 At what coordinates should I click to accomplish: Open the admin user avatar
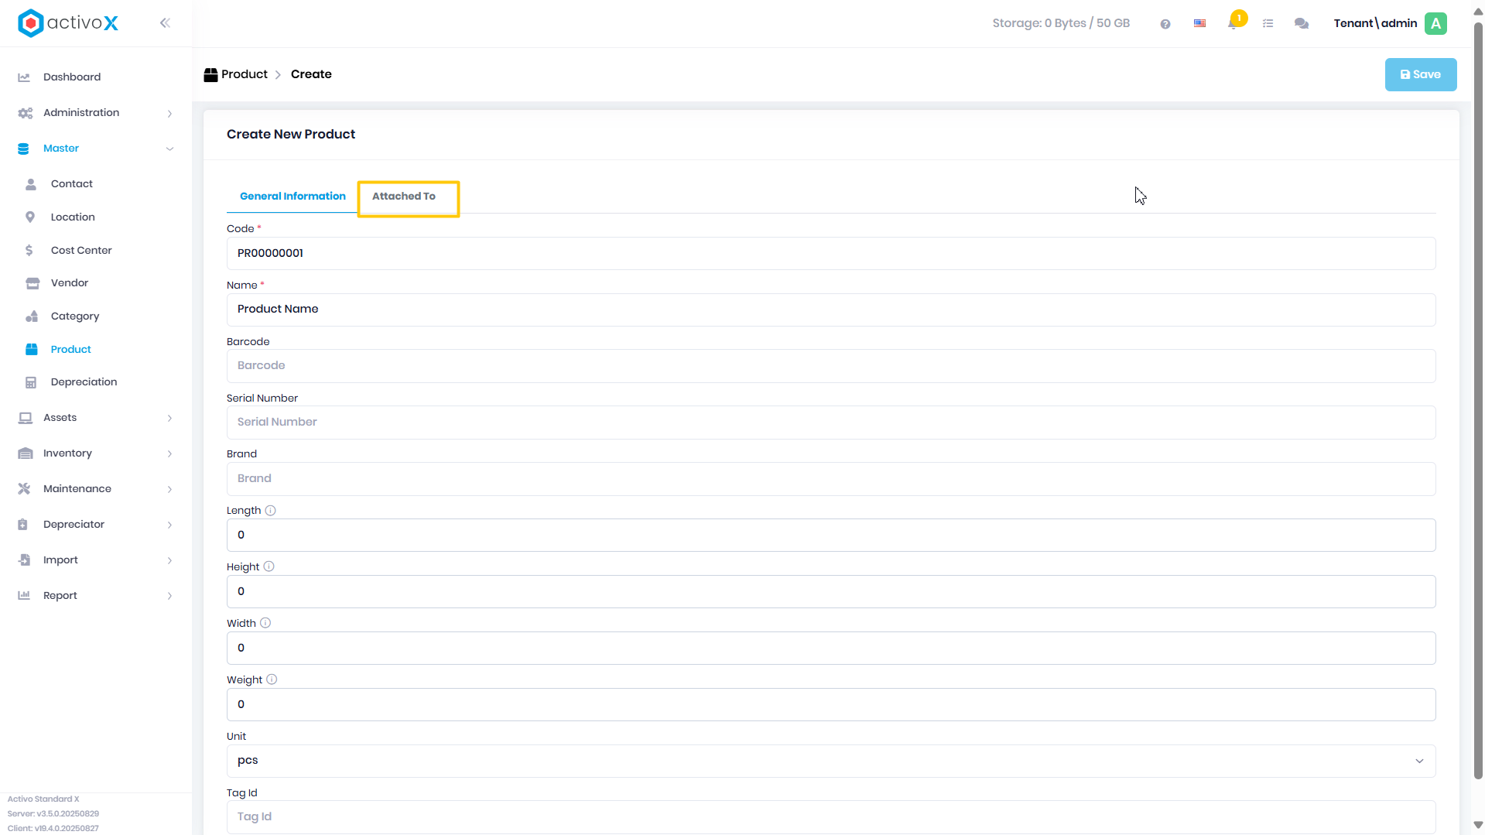pyautogui.click(x=1435, y=23)
